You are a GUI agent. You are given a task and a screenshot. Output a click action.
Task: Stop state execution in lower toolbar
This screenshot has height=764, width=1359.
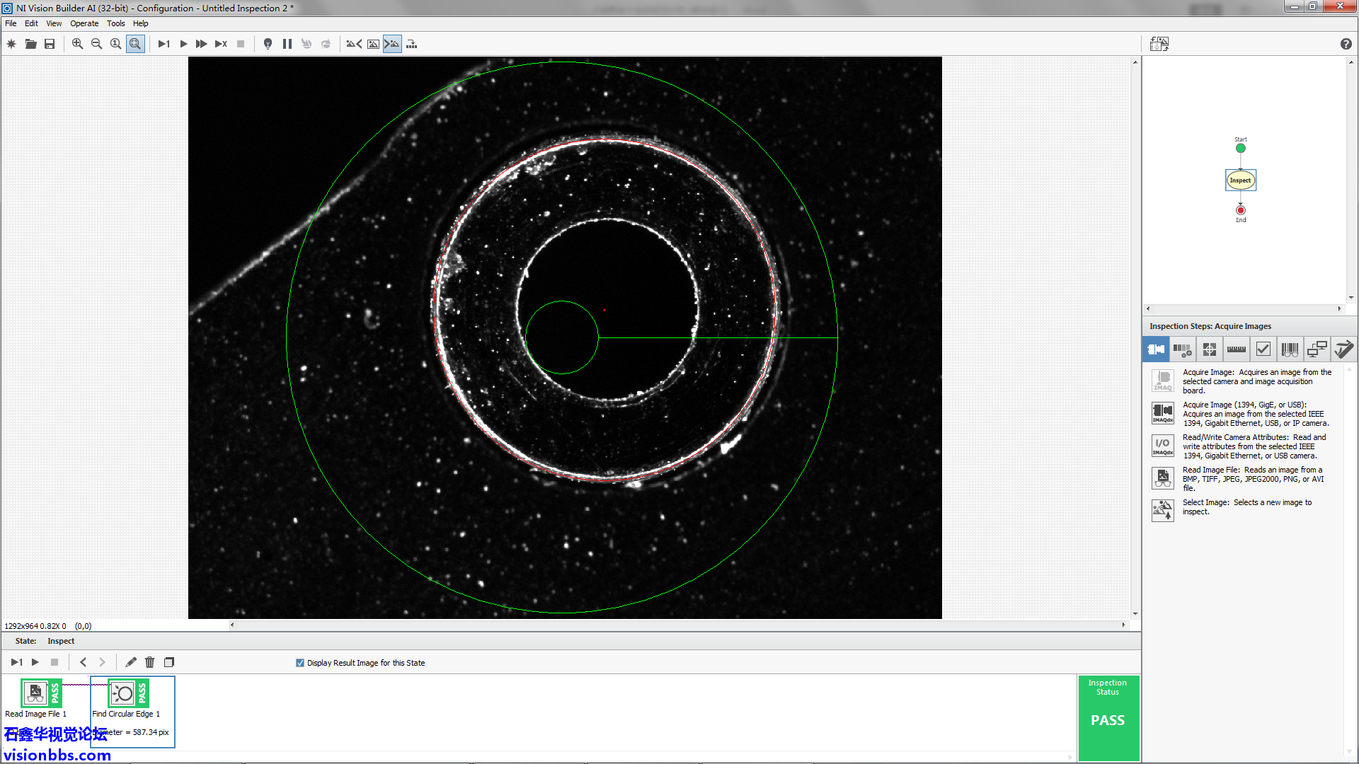pos(55,662)
